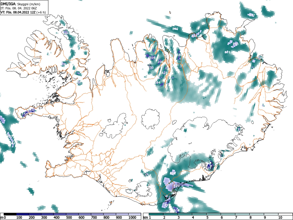The width and height of the screenshot is (293, 220).
Task: Select the 753 visibility value
Action: (236, 44)
